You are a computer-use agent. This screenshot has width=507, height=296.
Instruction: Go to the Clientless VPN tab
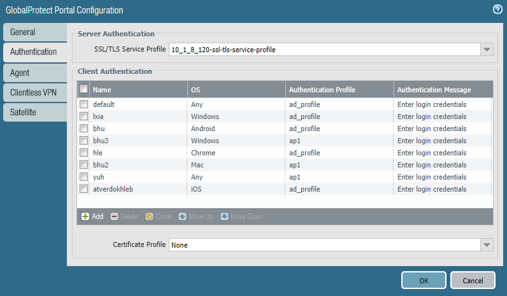click(35, 92)
